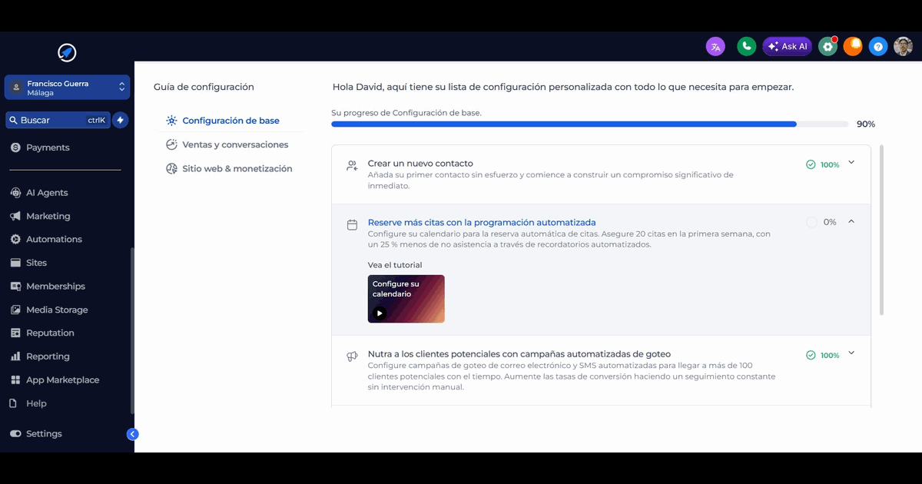Open the Ask AI assistant
Image resolution: width=922 pixels, height=484 pixels.
788,47
